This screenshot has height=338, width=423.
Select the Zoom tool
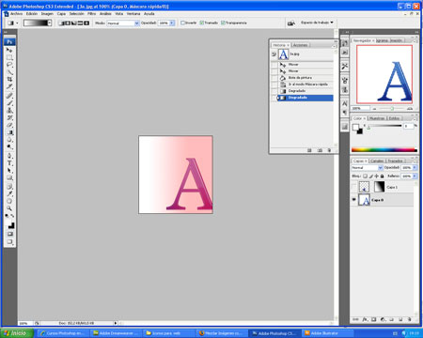pyautogui.click(x=9, y=208)
